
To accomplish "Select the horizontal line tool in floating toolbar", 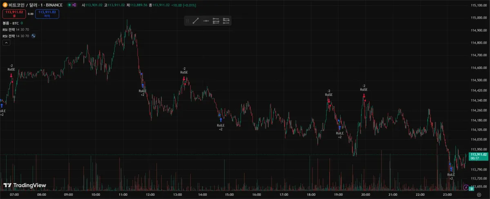I will coord(206,21).
